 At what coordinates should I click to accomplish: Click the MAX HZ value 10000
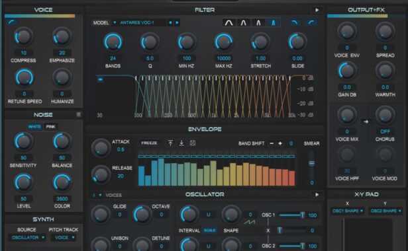(x=223, y=58)
